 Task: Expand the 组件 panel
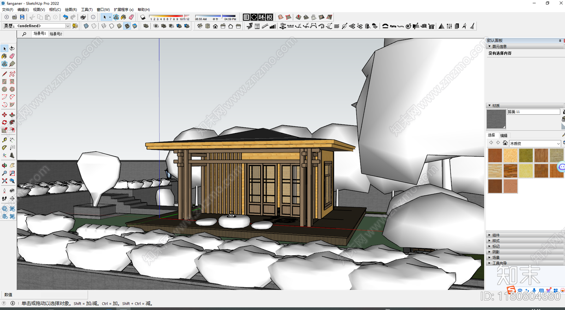[x=489, y=235]
